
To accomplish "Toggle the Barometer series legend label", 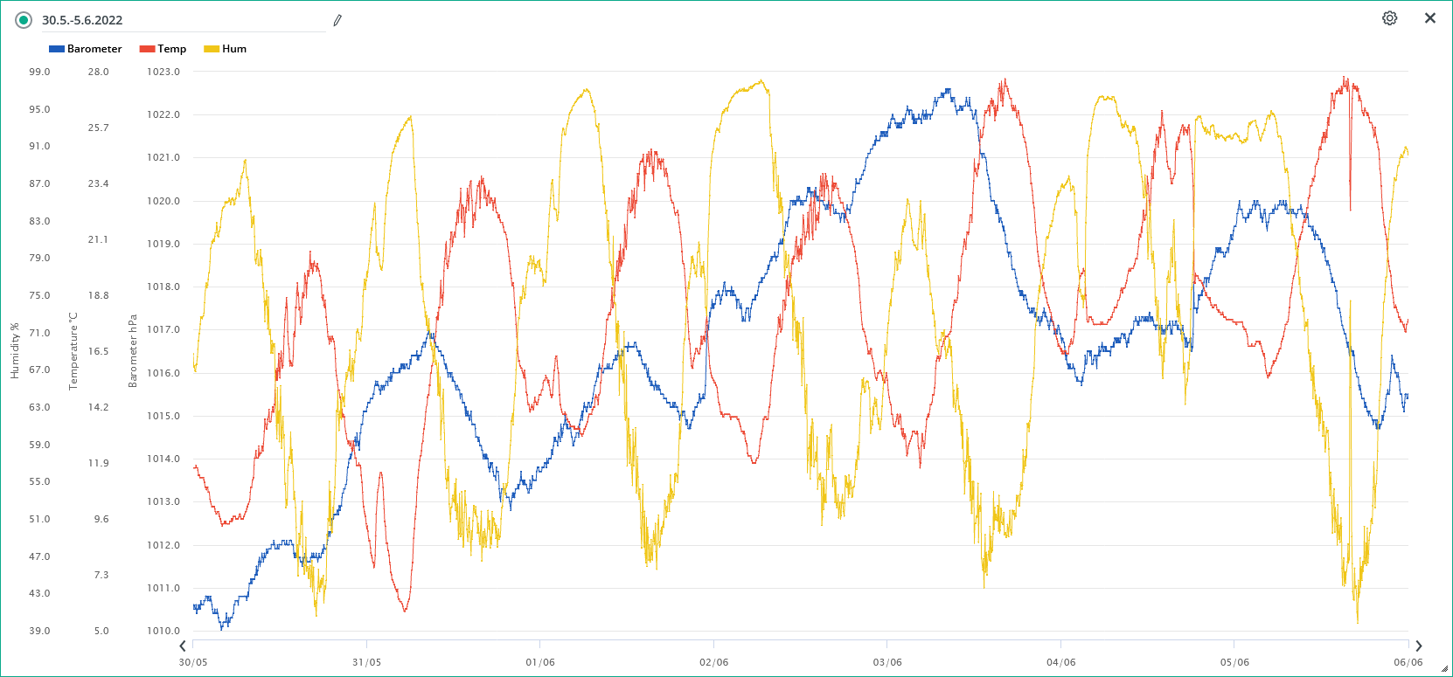I will [94, 49].
